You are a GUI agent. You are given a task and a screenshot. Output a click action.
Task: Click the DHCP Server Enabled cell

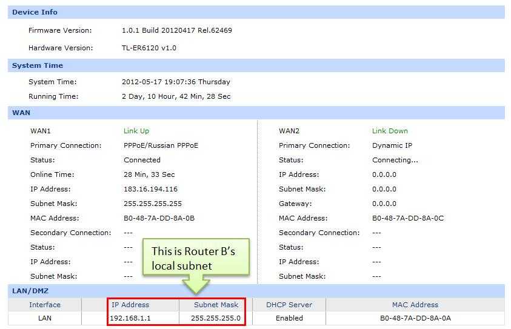click(x=289, y=318)
